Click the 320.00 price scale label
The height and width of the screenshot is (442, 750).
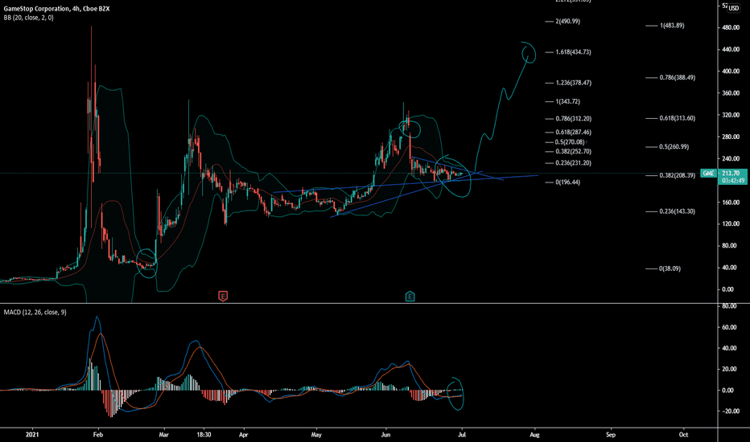(731, 115)
